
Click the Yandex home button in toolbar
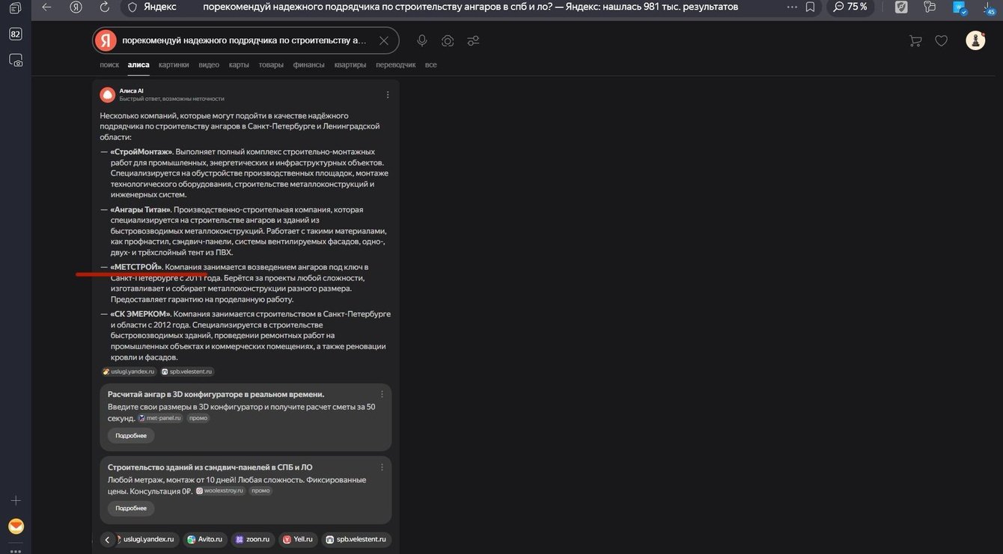pos(76,7)
